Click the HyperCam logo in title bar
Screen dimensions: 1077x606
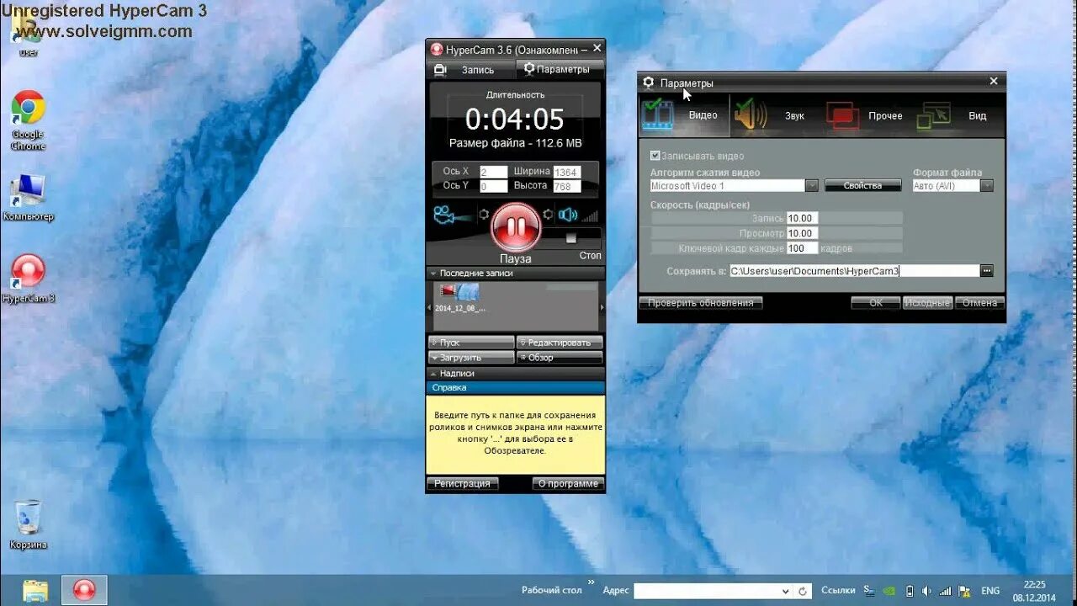tap(437, 49)
